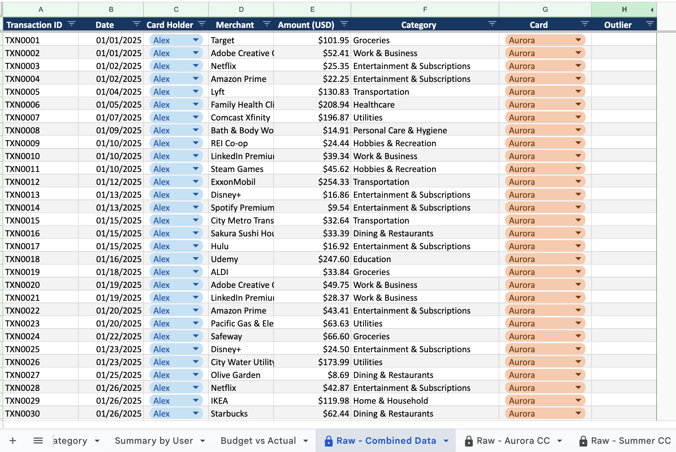The height and width of the screenshot is (452, 676).
Task: Select the $173.99 amount cell
Action: [x=312, y=362]
